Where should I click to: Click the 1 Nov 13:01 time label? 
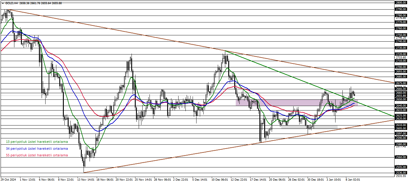pos(28,180)
